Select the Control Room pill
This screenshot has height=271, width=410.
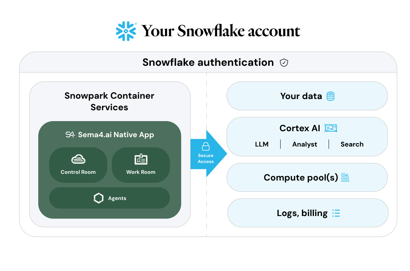pos(78,165)
